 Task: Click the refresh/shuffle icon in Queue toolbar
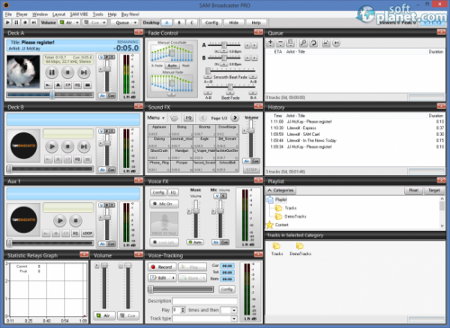tap(313, 43)
